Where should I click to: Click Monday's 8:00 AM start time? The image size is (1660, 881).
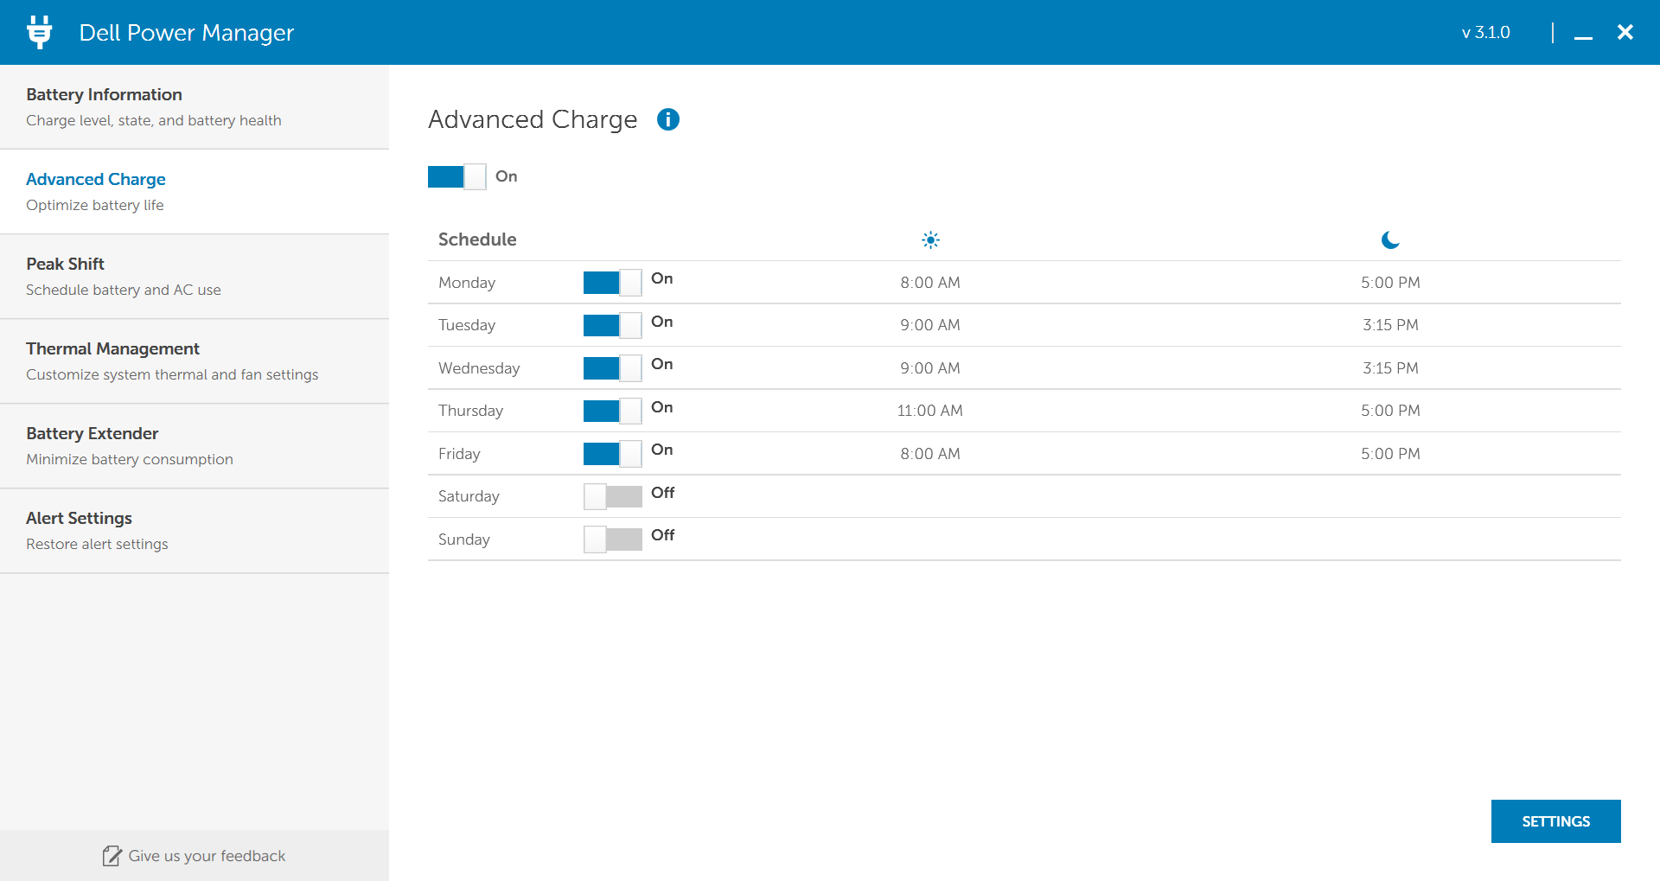pos(930,283)
